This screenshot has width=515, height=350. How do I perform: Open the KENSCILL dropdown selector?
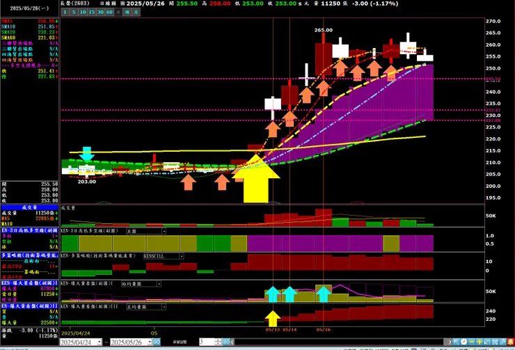coord(182,256)
